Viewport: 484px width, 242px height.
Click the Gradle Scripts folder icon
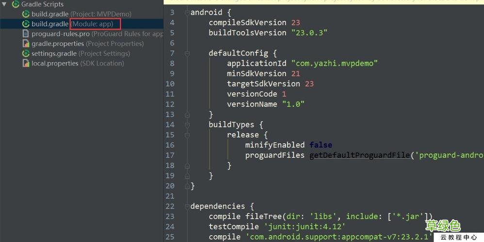click(16, 4)
